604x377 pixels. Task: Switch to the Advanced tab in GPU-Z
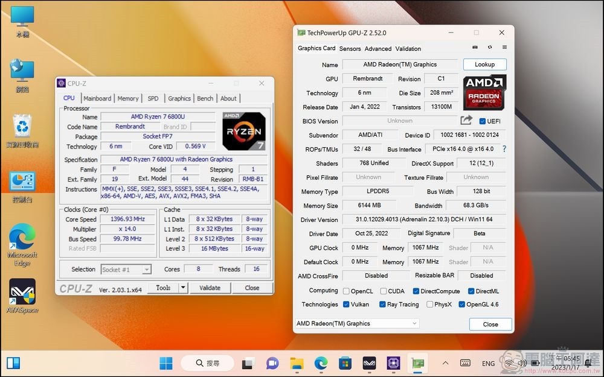point(378,48)
